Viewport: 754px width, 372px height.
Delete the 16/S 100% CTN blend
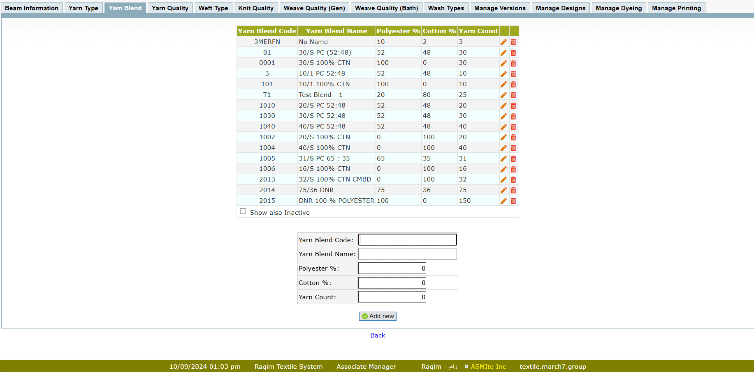(x=513, y=169)
